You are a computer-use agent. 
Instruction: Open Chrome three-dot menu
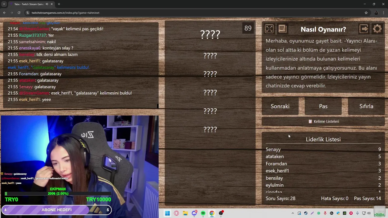click(x=384, y=13)
